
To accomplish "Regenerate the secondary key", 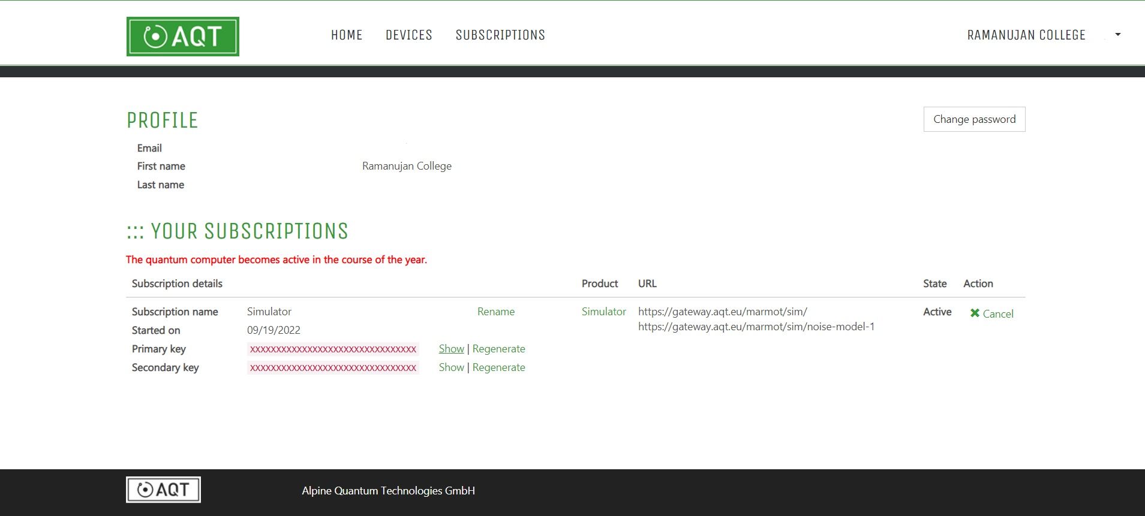I will (x=498, y=367).
